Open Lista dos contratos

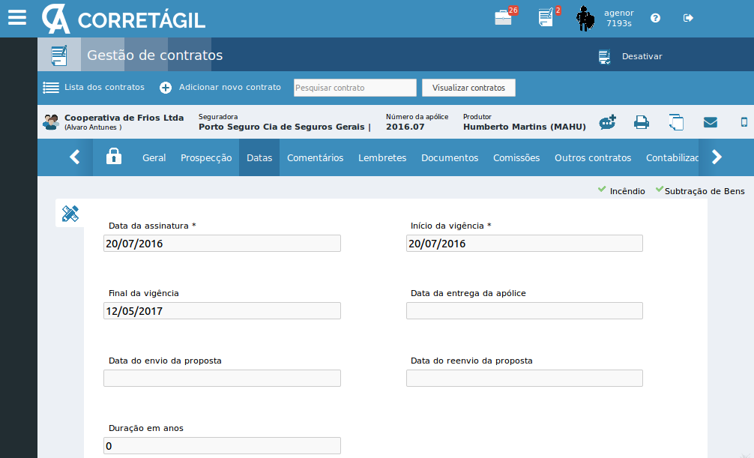94,88
